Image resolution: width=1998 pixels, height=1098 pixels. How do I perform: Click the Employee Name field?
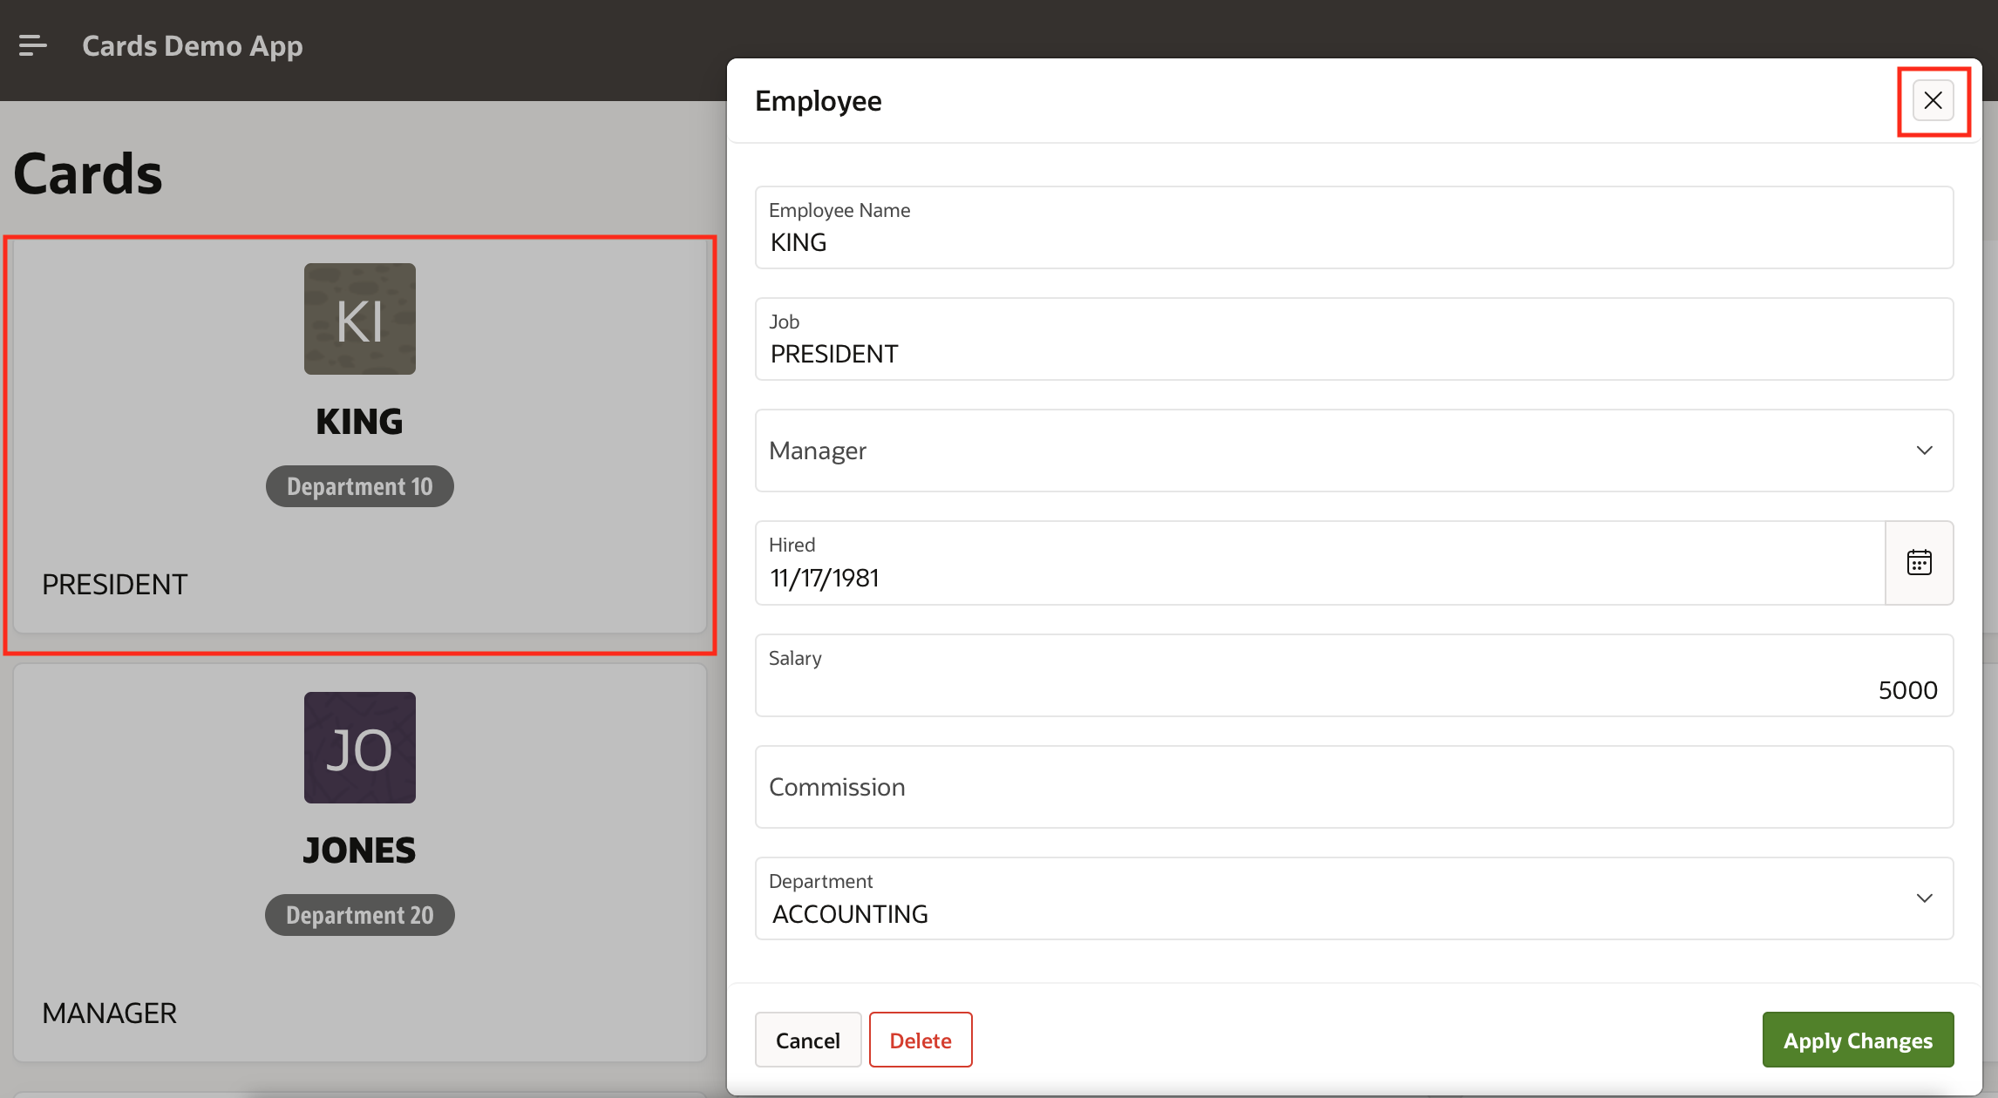(x=1353, y=241)
